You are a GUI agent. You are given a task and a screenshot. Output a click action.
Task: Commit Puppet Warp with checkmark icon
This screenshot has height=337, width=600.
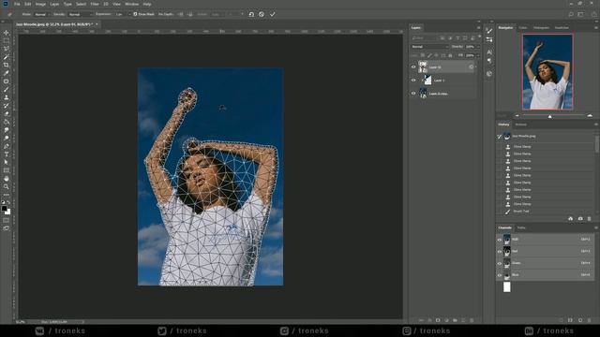pyautogui.click(x=273, y=14)
